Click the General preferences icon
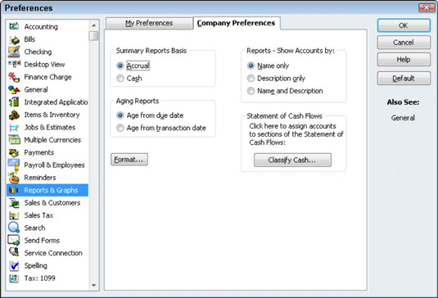Image resolution: width=438 pixels, height=298 pixels. (x=14, y=90)
